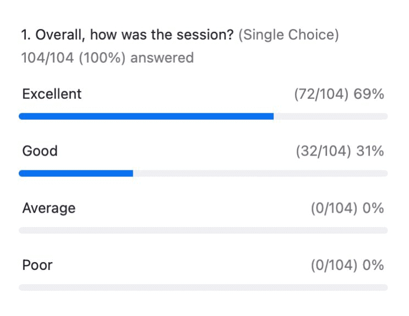The height and width of the screenshot is (316, 409).
Task: Click the gray unfilled end of Excellent bar
Action: click(x=330, y=117)
